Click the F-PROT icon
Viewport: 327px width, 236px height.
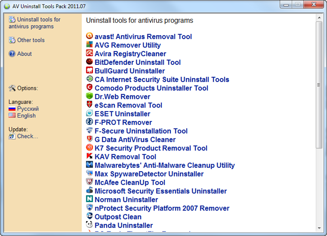(89, 122)
